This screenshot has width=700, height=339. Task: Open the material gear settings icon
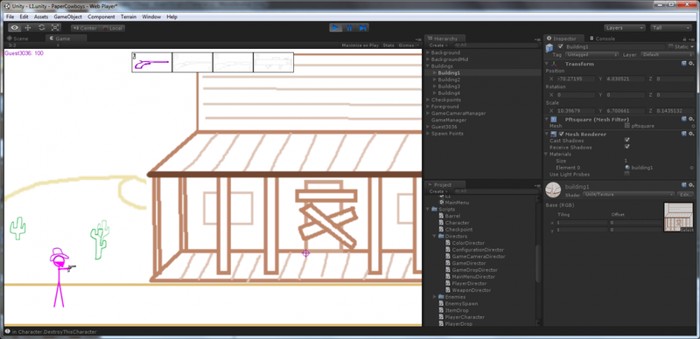click(691, 184)
